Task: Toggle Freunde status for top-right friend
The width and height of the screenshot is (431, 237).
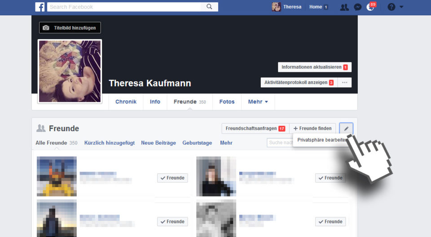Action: (x=330, y=178)
